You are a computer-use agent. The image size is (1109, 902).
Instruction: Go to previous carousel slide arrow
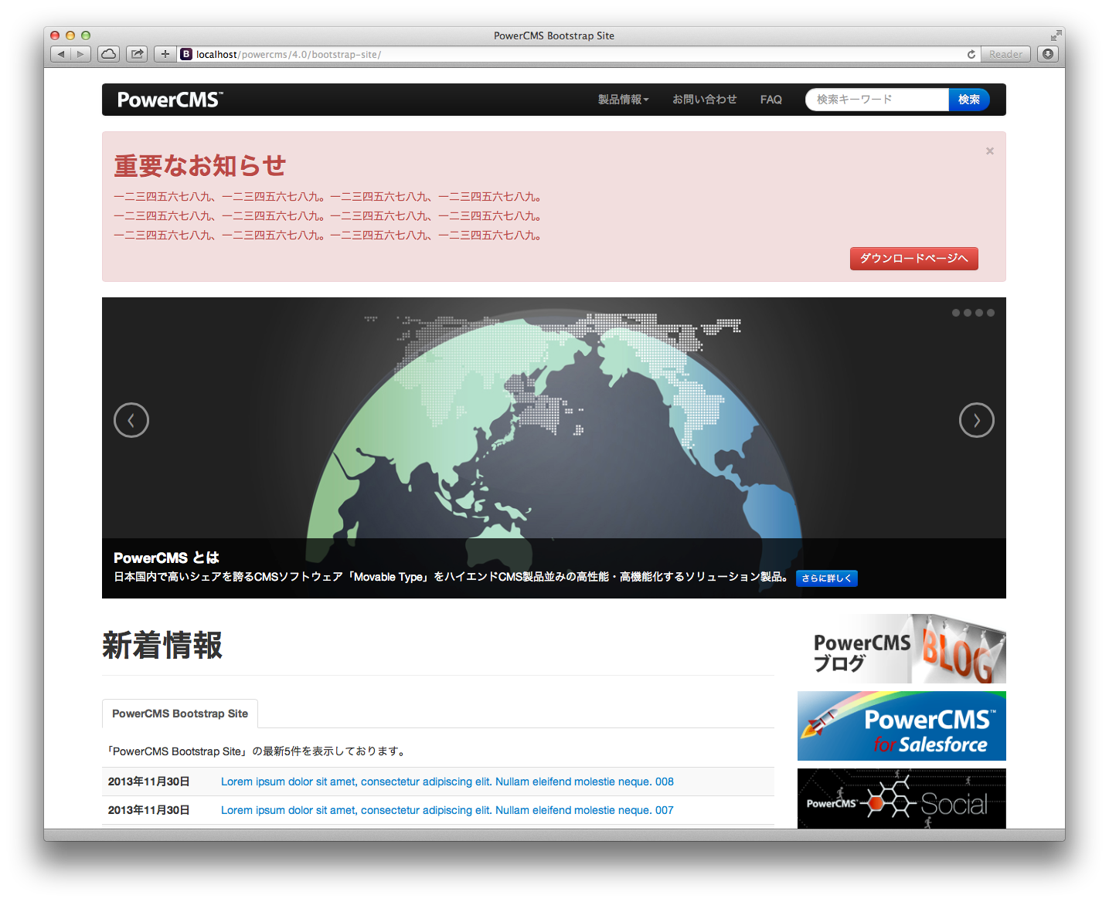(x=131, y=420)
